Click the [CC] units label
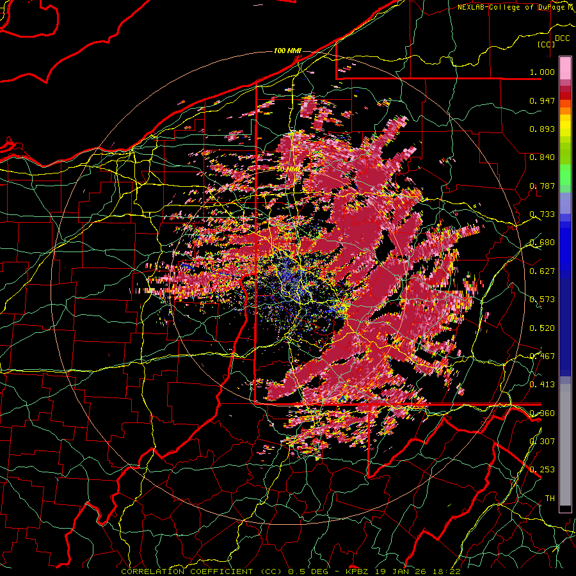576x576 pixels. point(547,44)
